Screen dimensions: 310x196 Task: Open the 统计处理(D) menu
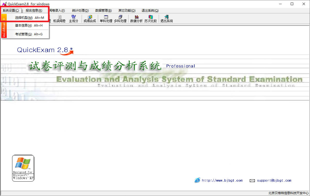coord(80,11)
